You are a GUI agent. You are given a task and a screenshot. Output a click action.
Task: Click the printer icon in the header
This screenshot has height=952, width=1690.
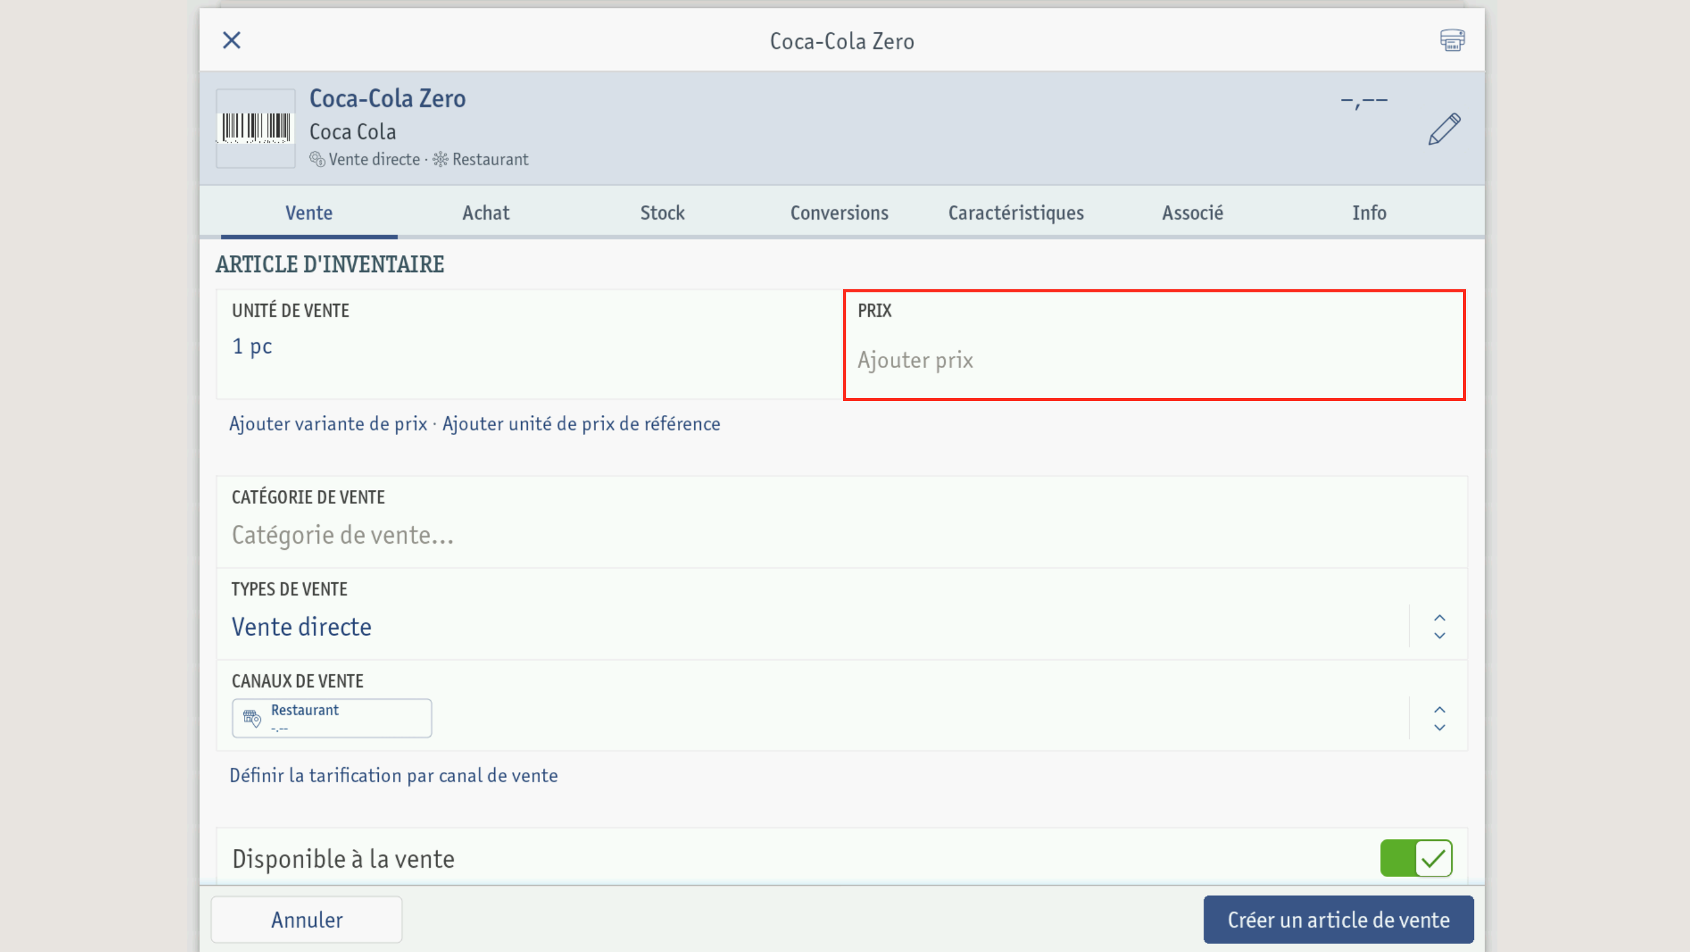click(1452, 40)
